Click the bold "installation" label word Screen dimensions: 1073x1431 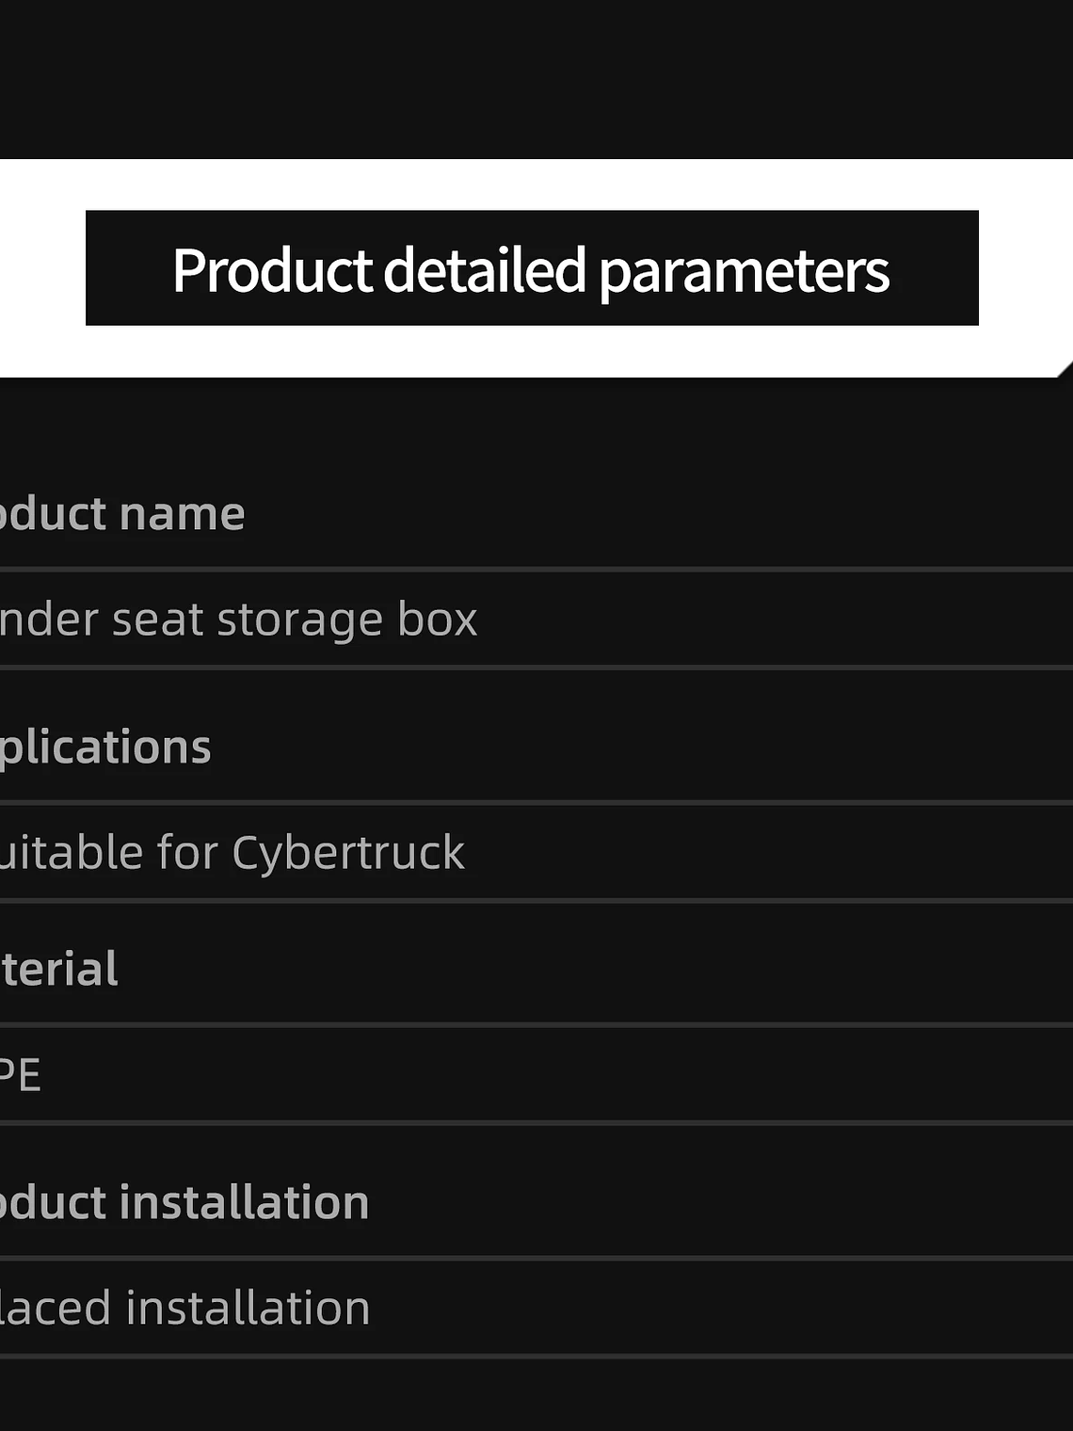coord(245,1203)
